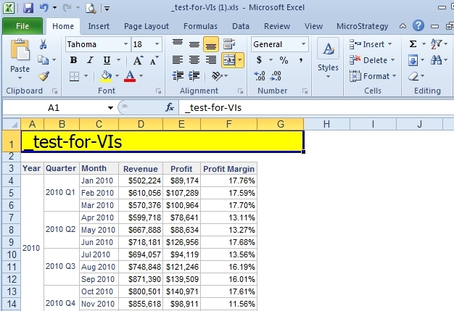
Task: Click the Save icon in title bar
Action: [28, 9]
